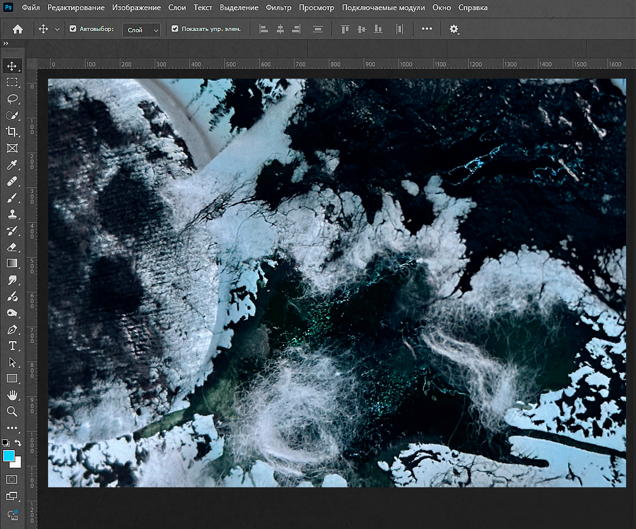This screenshot has width=636, height=529.
Task: Expand the collapsed toolbar with double arrows
Action: [x=6, y=43]
